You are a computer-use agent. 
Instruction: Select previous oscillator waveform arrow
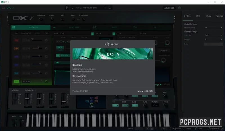(x=57, y=42)
